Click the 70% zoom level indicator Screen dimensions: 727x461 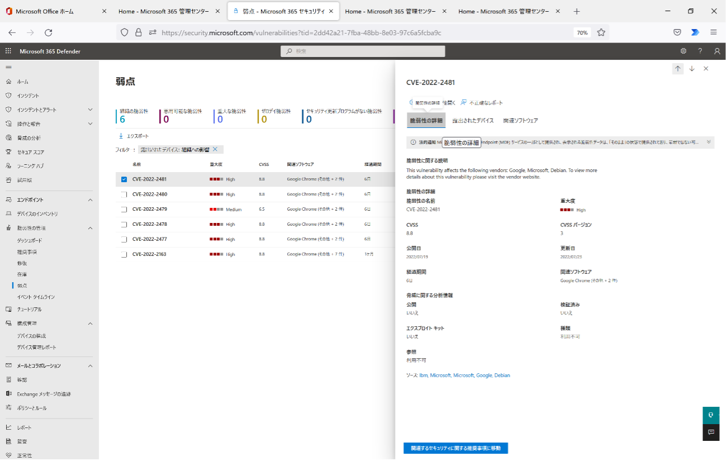pos(582,32)
